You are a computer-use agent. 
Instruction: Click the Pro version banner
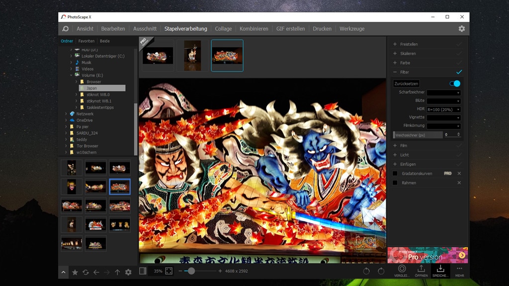tap(427, 255)
